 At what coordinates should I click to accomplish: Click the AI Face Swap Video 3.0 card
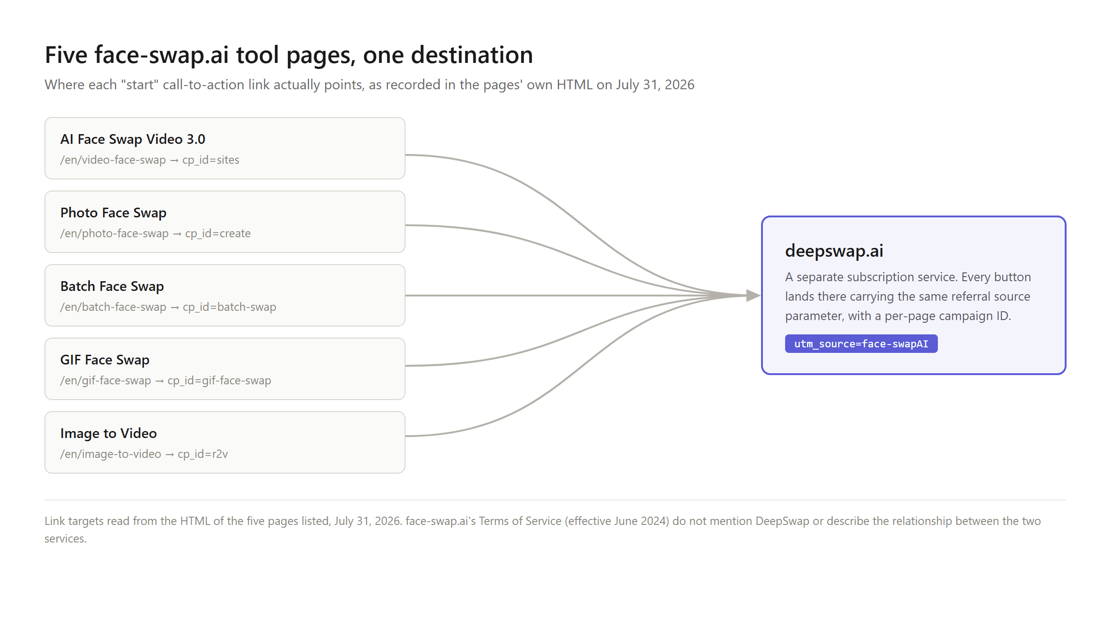225,148
